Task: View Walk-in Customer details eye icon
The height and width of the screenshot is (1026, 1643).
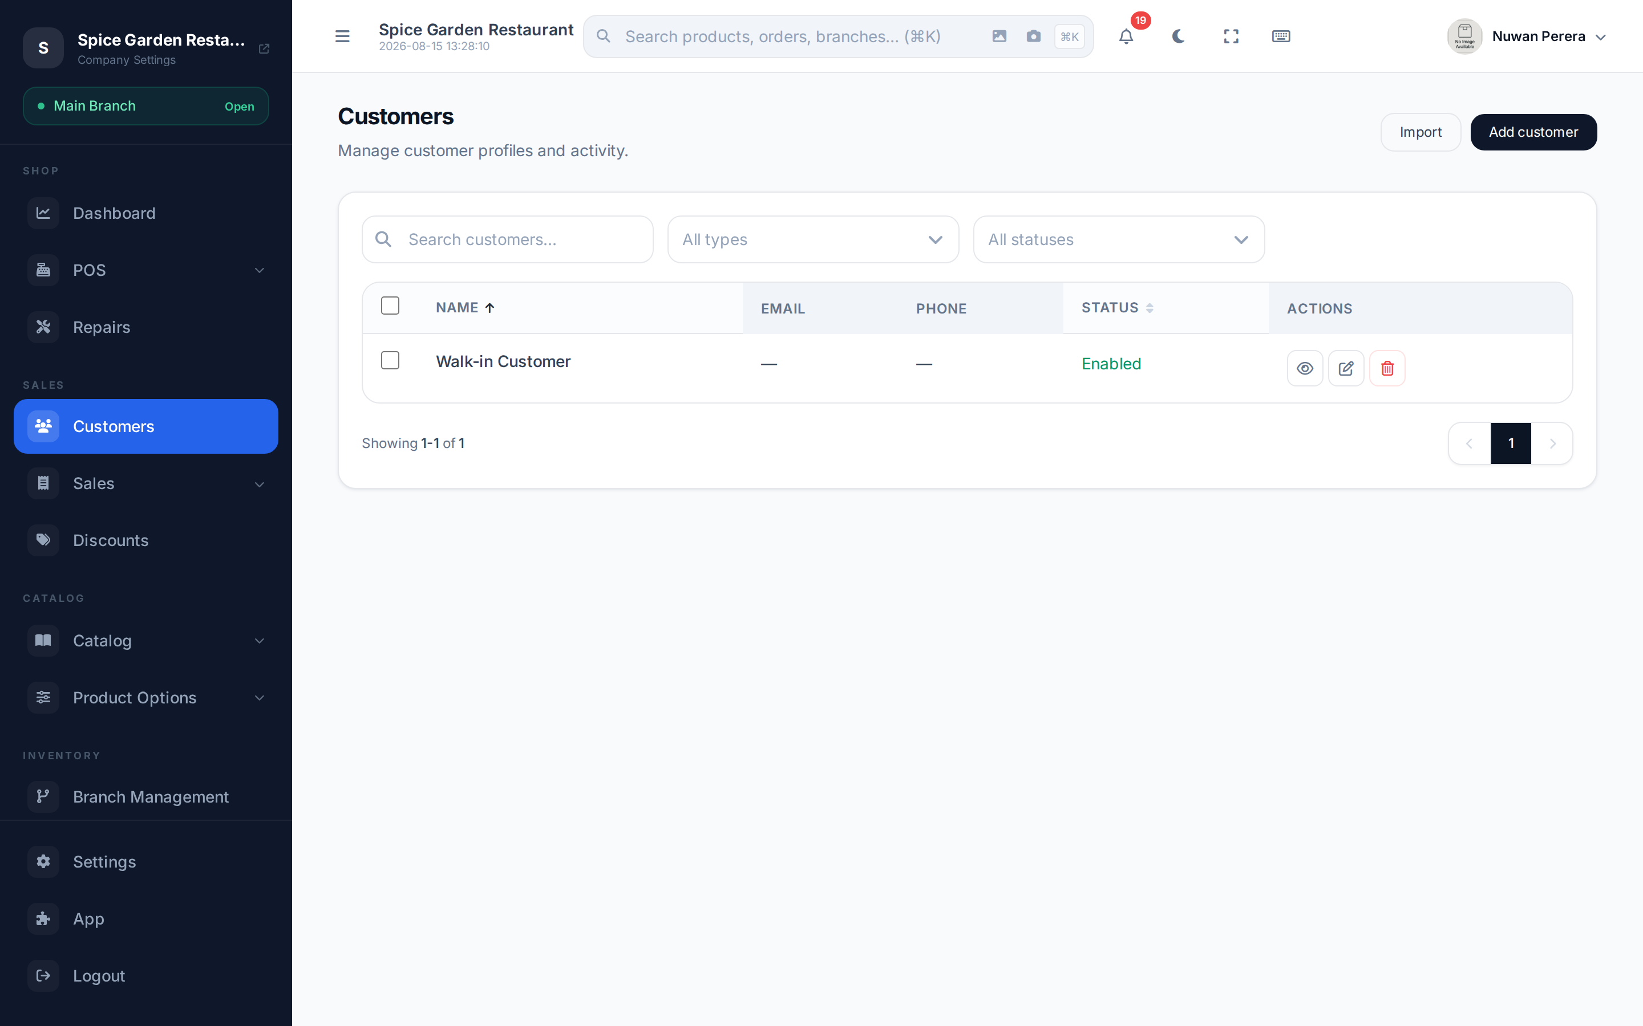Action: click(1305, 368)
